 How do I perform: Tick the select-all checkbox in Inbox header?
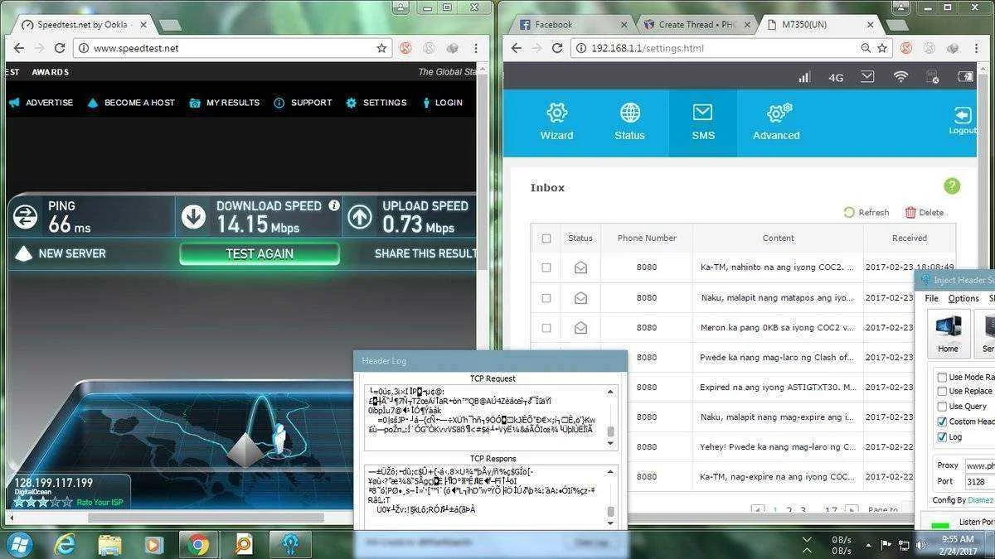pos(546,239)
